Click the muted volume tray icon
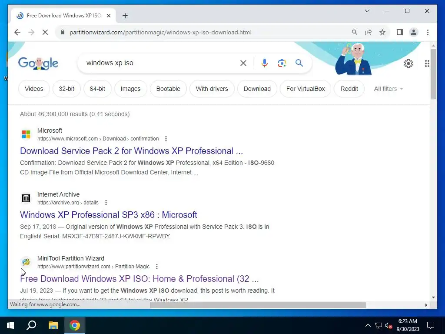This screenshot has height=334, width=445. coord(389,325)
